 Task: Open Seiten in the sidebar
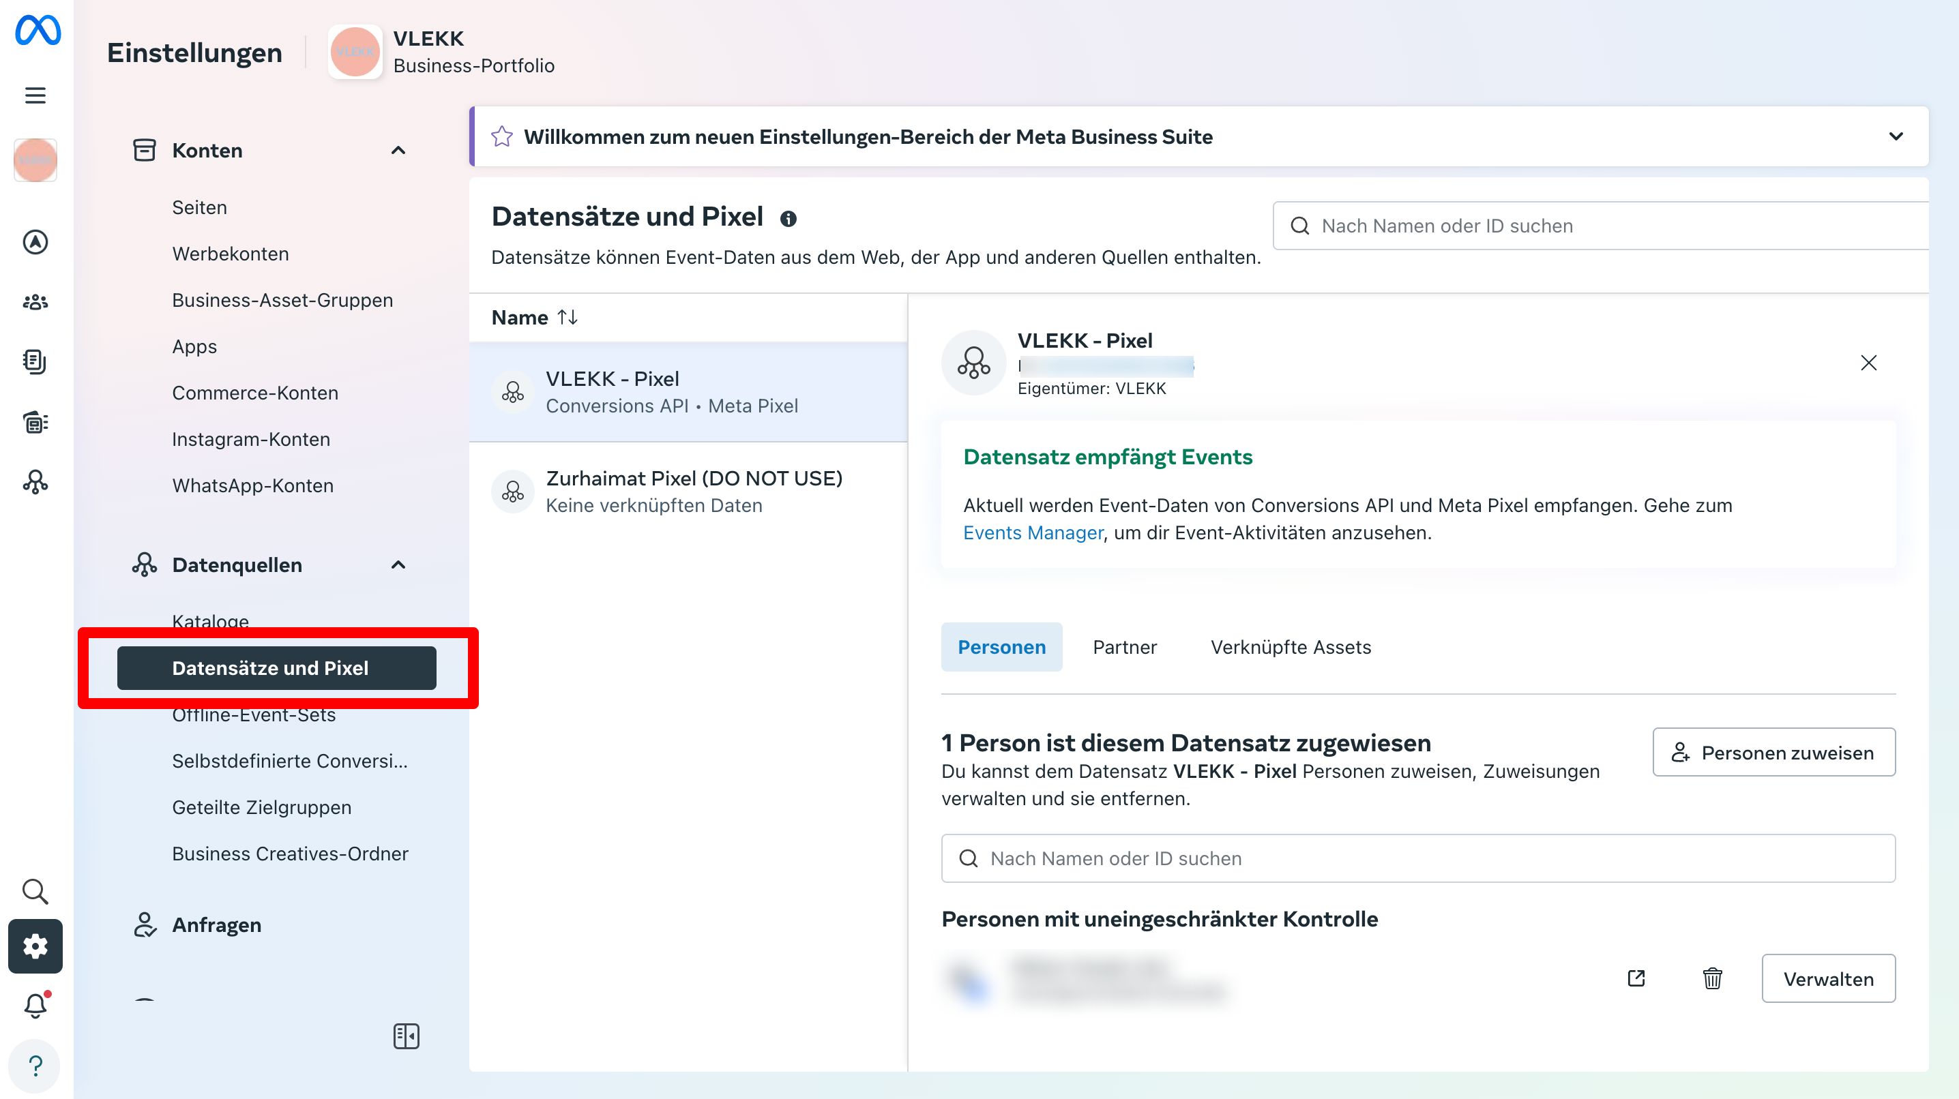tap(199, 207)
